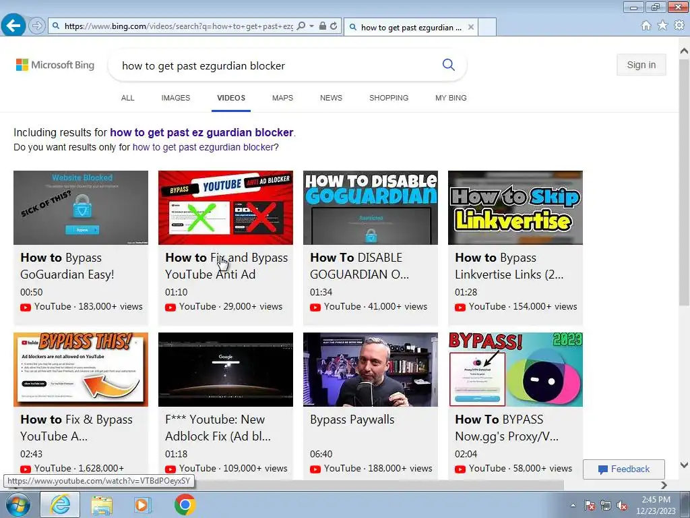
Task: Close the 'how to get past ezgurdian' tab
Action: tap(471, 27)
